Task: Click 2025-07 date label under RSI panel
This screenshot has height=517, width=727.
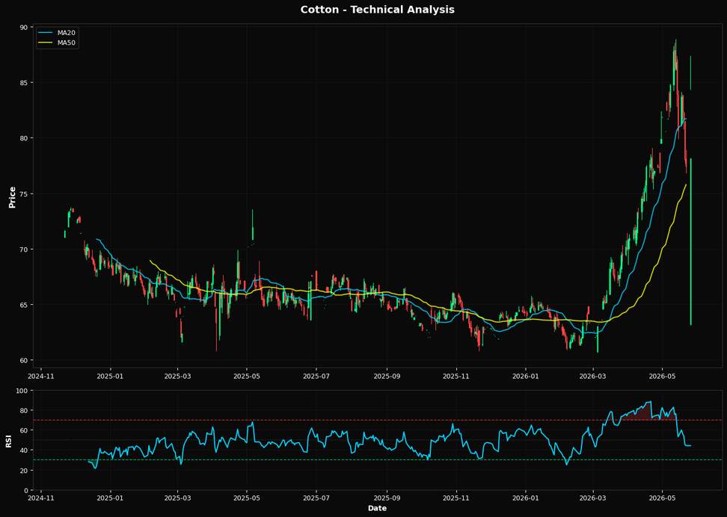Action: (x=316, y=499)
